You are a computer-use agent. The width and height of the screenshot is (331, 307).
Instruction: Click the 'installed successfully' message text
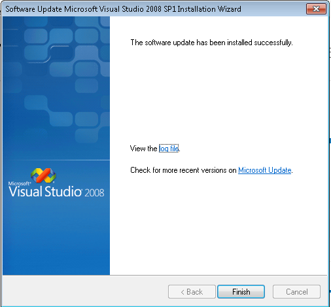point(211,43)
